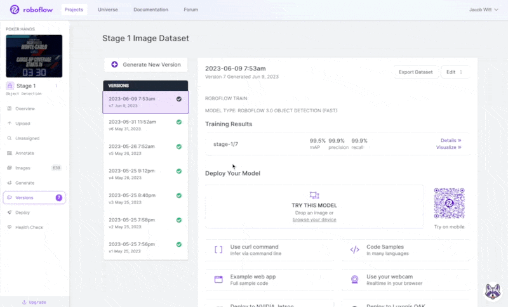508x307 pixels.
Task: Click the Overview sidebar icon
Action: coord(10,108)
